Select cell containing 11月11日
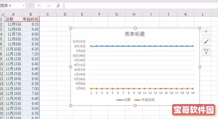 (13, 54)
